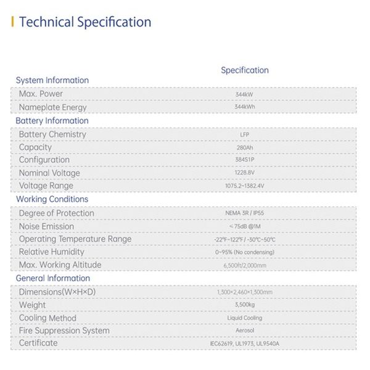Select the Certificate IEC62619 value text
370x370 pixels.
tap(245, 343)
